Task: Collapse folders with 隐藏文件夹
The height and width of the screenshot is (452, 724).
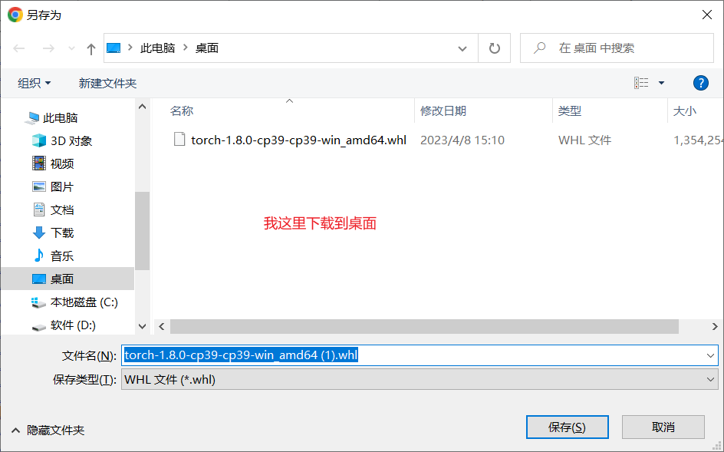Action: (48, 431)
